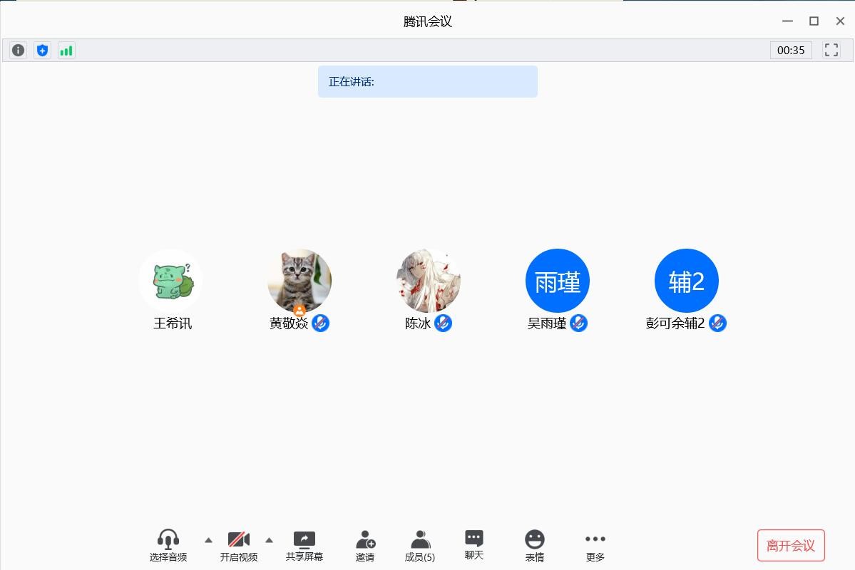Click the blue security shield icon
Viewport: 855px width, 570px height.
(43, 51)
